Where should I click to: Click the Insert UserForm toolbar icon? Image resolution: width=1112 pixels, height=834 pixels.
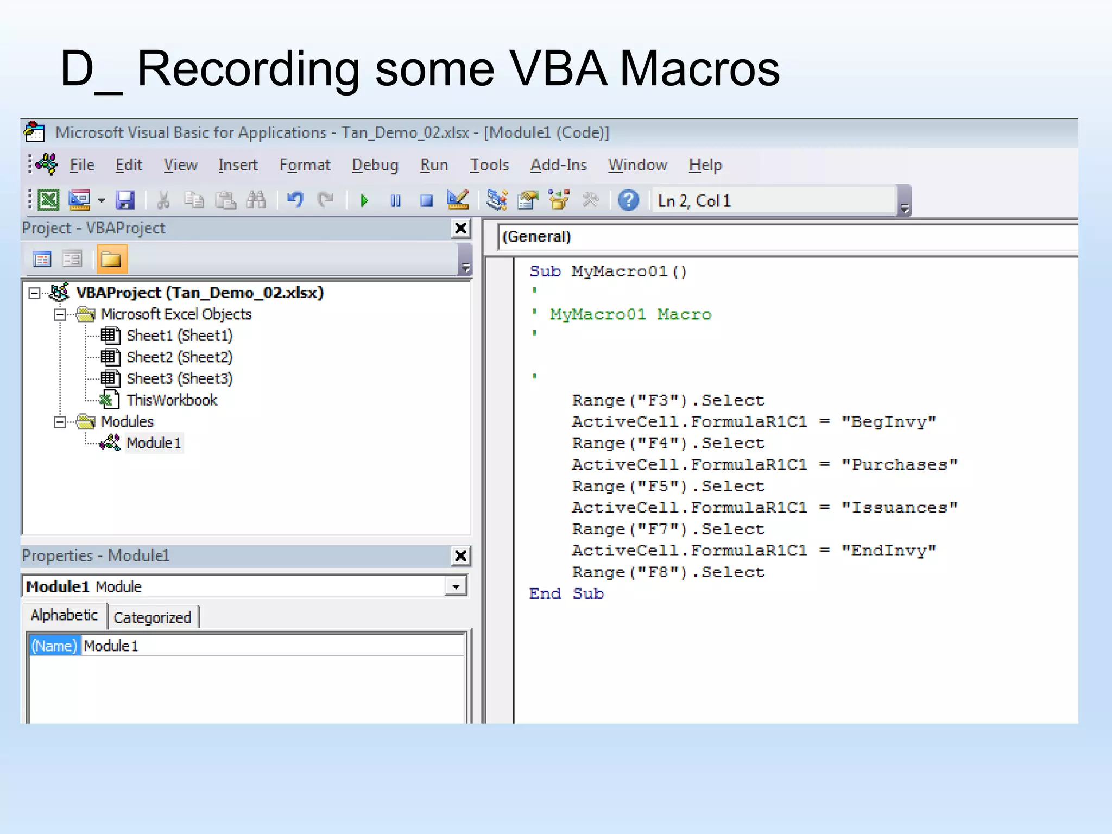point(80,200)
